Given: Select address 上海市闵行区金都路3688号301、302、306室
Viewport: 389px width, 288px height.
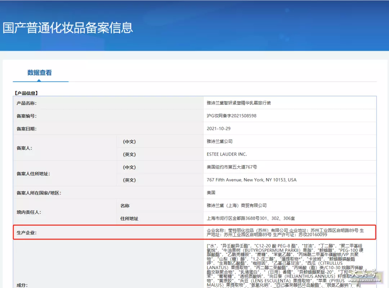Looking at the screenshot, I should (251, 219).
